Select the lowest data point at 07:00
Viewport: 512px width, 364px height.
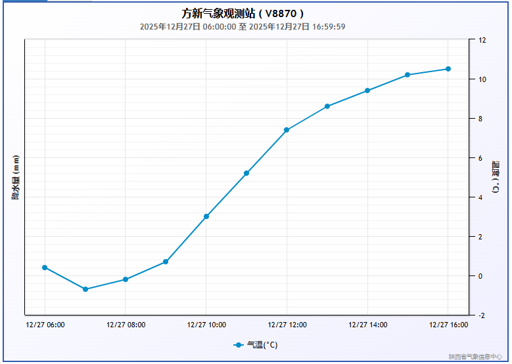click(x=85, y=289)
